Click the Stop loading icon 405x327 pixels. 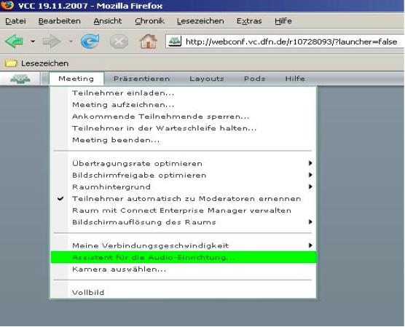click(119, 42)
